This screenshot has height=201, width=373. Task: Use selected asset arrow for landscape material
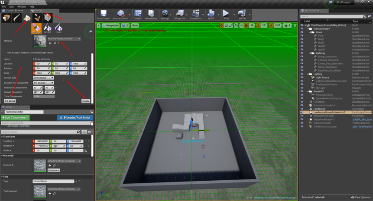tap(50, 43)
